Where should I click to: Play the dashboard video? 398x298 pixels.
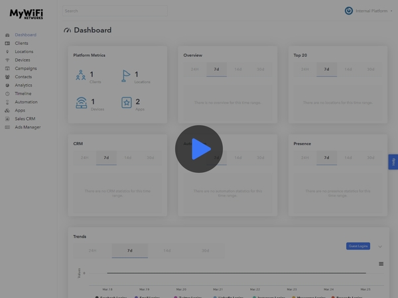199,149
